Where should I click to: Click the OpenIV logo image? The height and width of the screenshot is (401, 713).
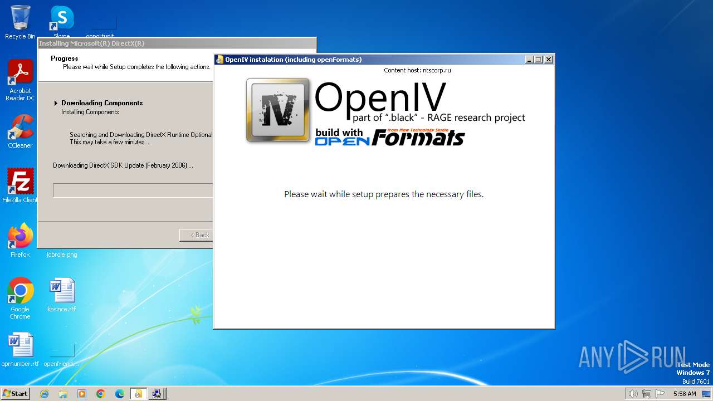click(x=278, y=110)
